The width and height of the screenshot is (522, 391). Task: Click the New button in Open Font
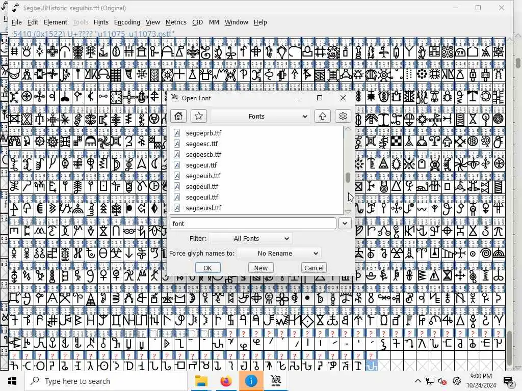pyautogui.click(x=260, y=268)
